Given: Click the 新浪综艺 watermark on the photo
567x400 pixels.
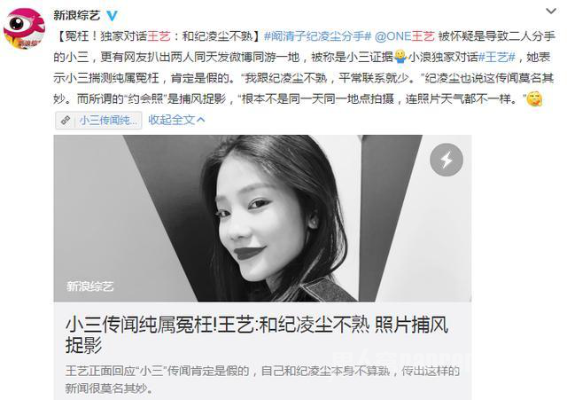Looking at the screenshot, I should coord(89,286).
